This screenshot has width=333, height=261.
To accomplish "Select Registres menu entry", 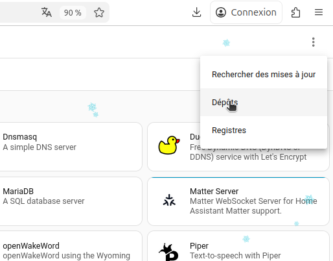I will click(x=264, y=130).
